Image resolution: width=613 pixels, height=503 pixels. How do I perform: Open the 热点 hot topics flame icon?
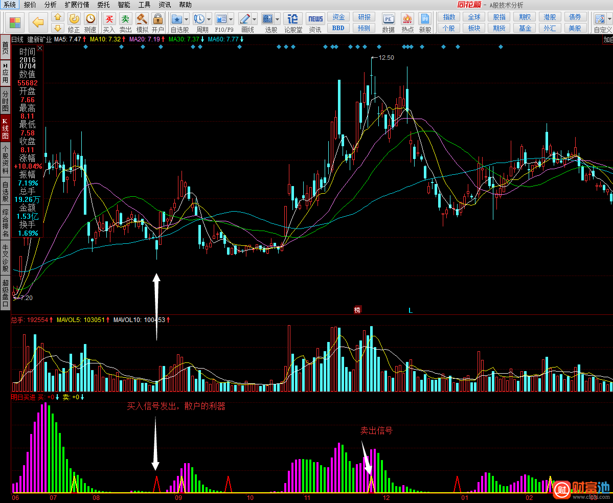point(407,22)
